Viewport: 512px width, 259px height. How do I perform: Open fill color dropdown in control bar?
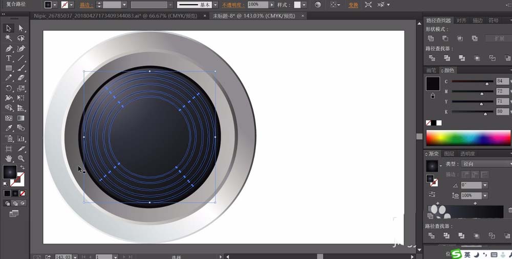55,5
